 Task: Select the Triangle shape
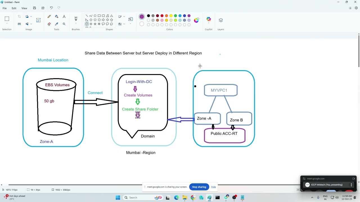click(112, 16)
